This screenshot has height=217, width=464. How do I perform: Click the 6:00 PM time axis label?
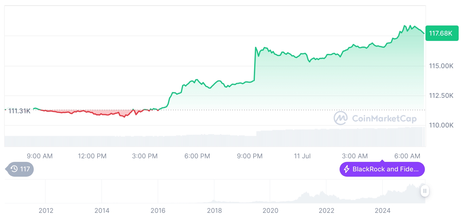click(x=197, y=156)
